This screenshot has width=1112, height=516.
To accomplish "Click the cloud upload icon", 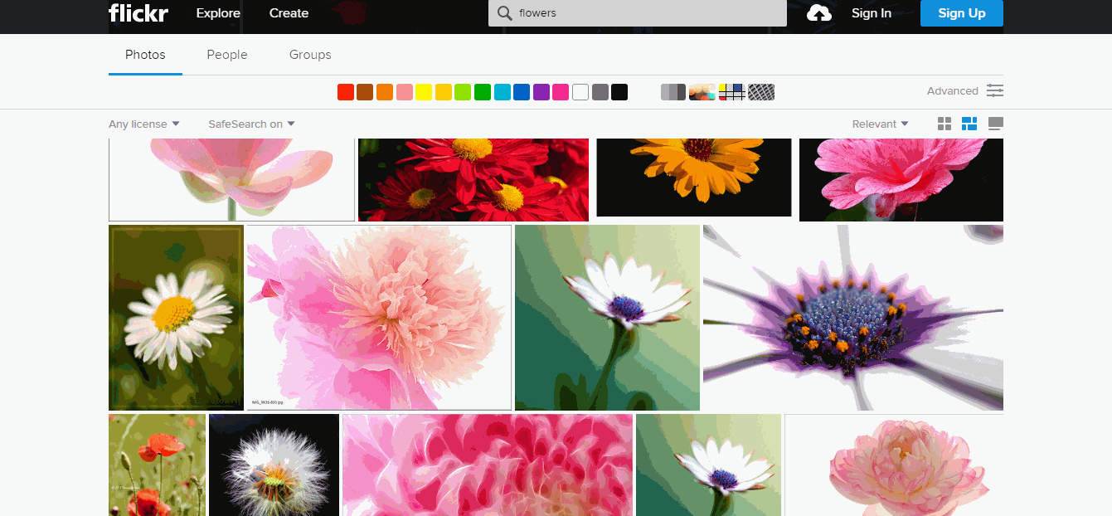I will (x=818, y=13).
